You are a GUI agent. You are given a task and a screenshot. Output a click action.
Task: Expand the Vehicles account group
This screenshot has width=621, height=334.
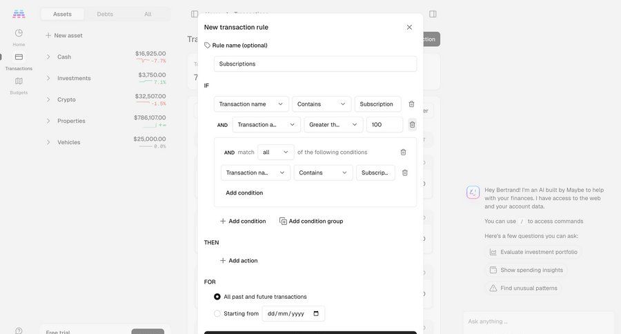pyautogui.click(x=48, y=142)
